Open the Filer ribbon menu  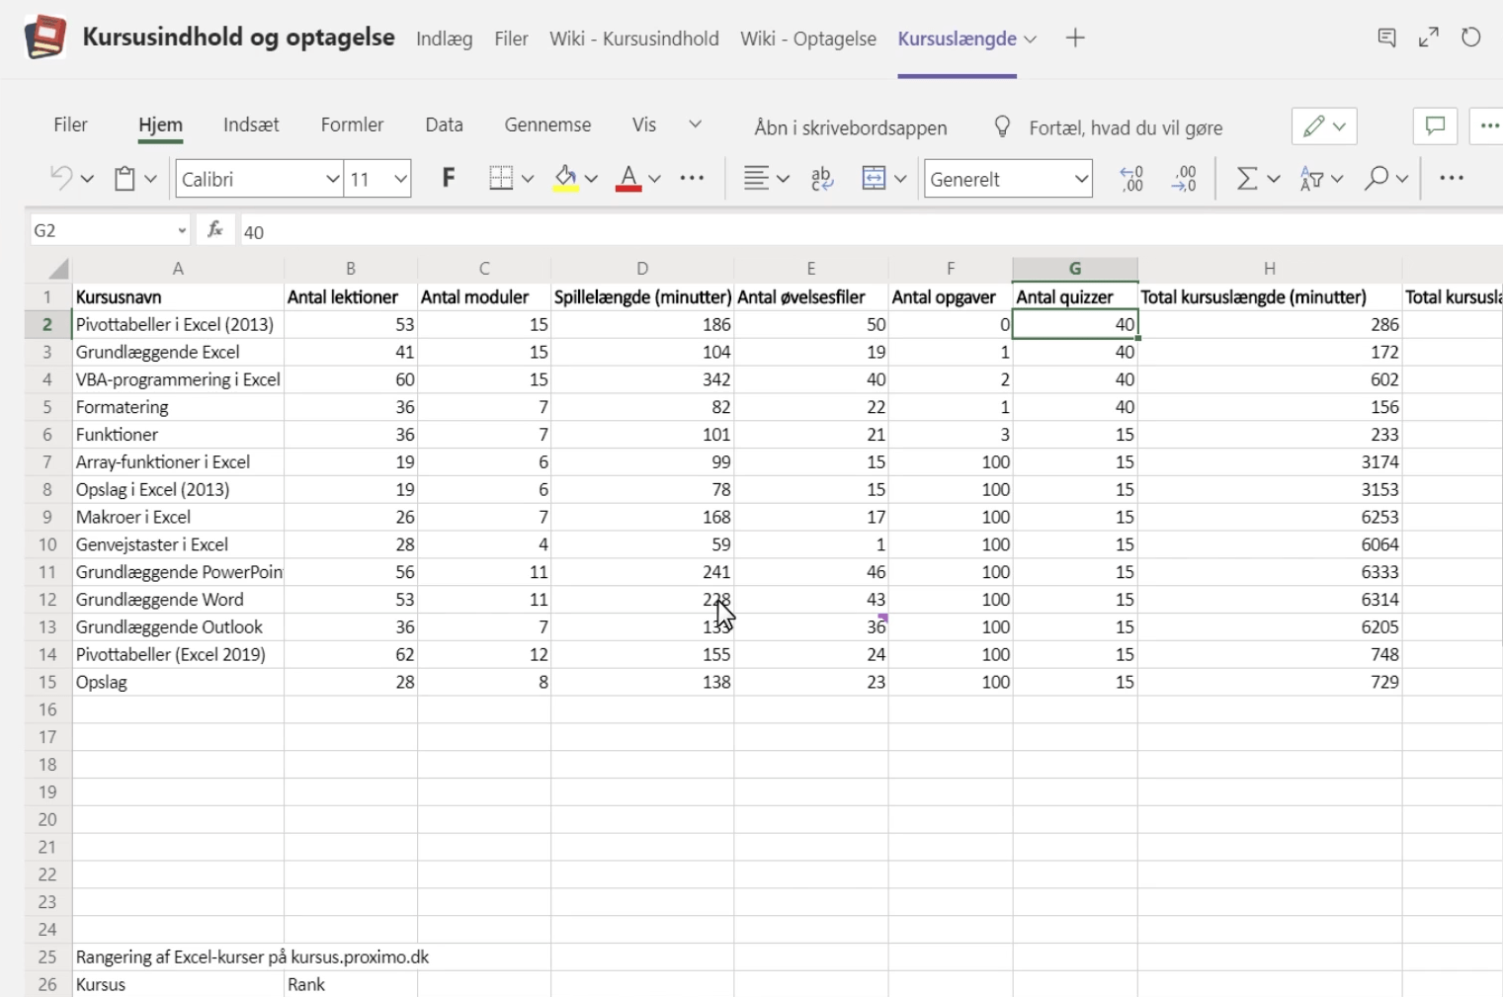pyautogui.click(x=70, y=125)
